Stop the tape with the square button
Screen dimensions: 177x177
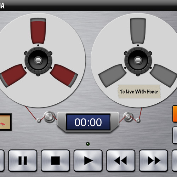pos(55,161)
